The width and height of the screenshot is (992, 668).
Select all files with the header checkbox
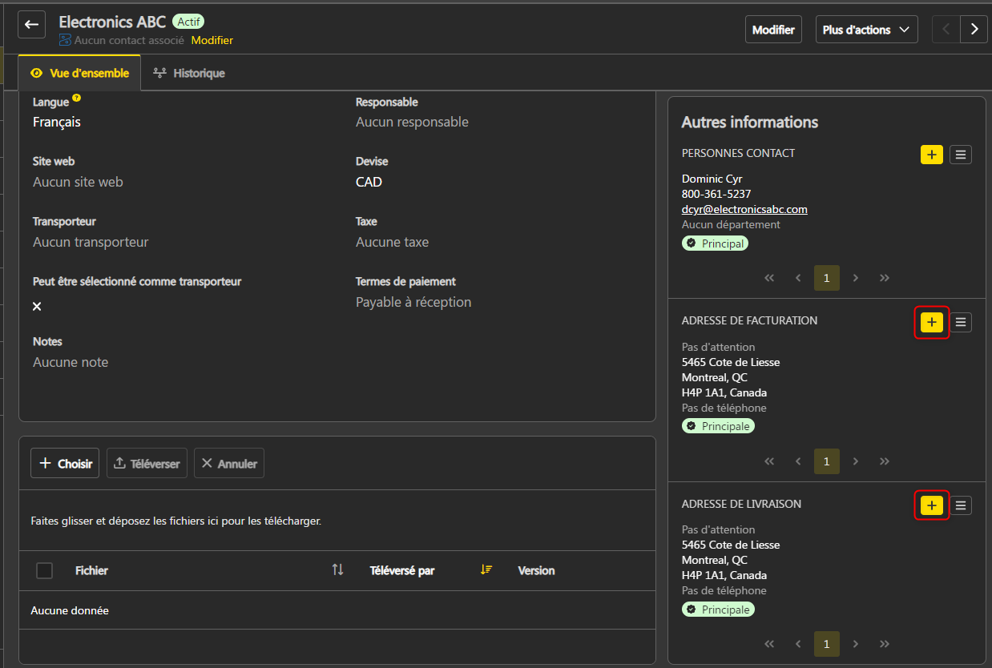44,570
